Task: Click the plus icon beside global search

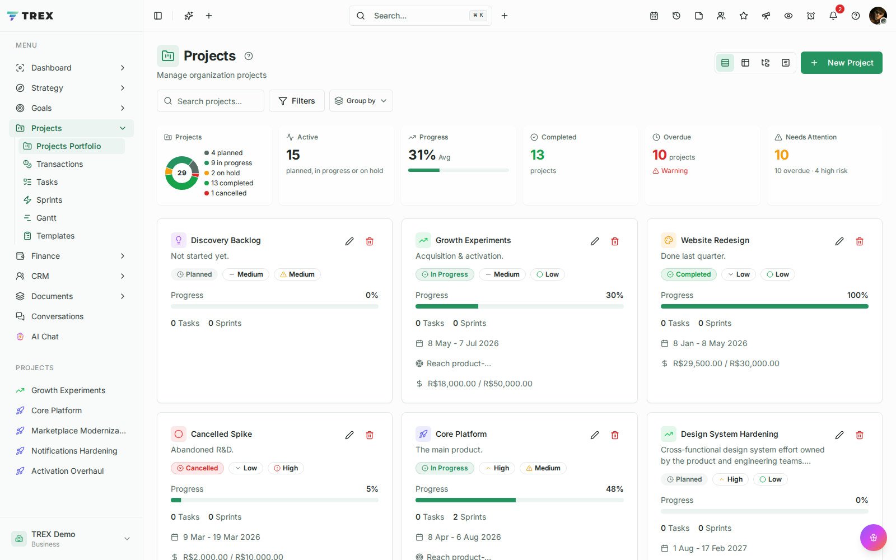Action: point(505,16)
